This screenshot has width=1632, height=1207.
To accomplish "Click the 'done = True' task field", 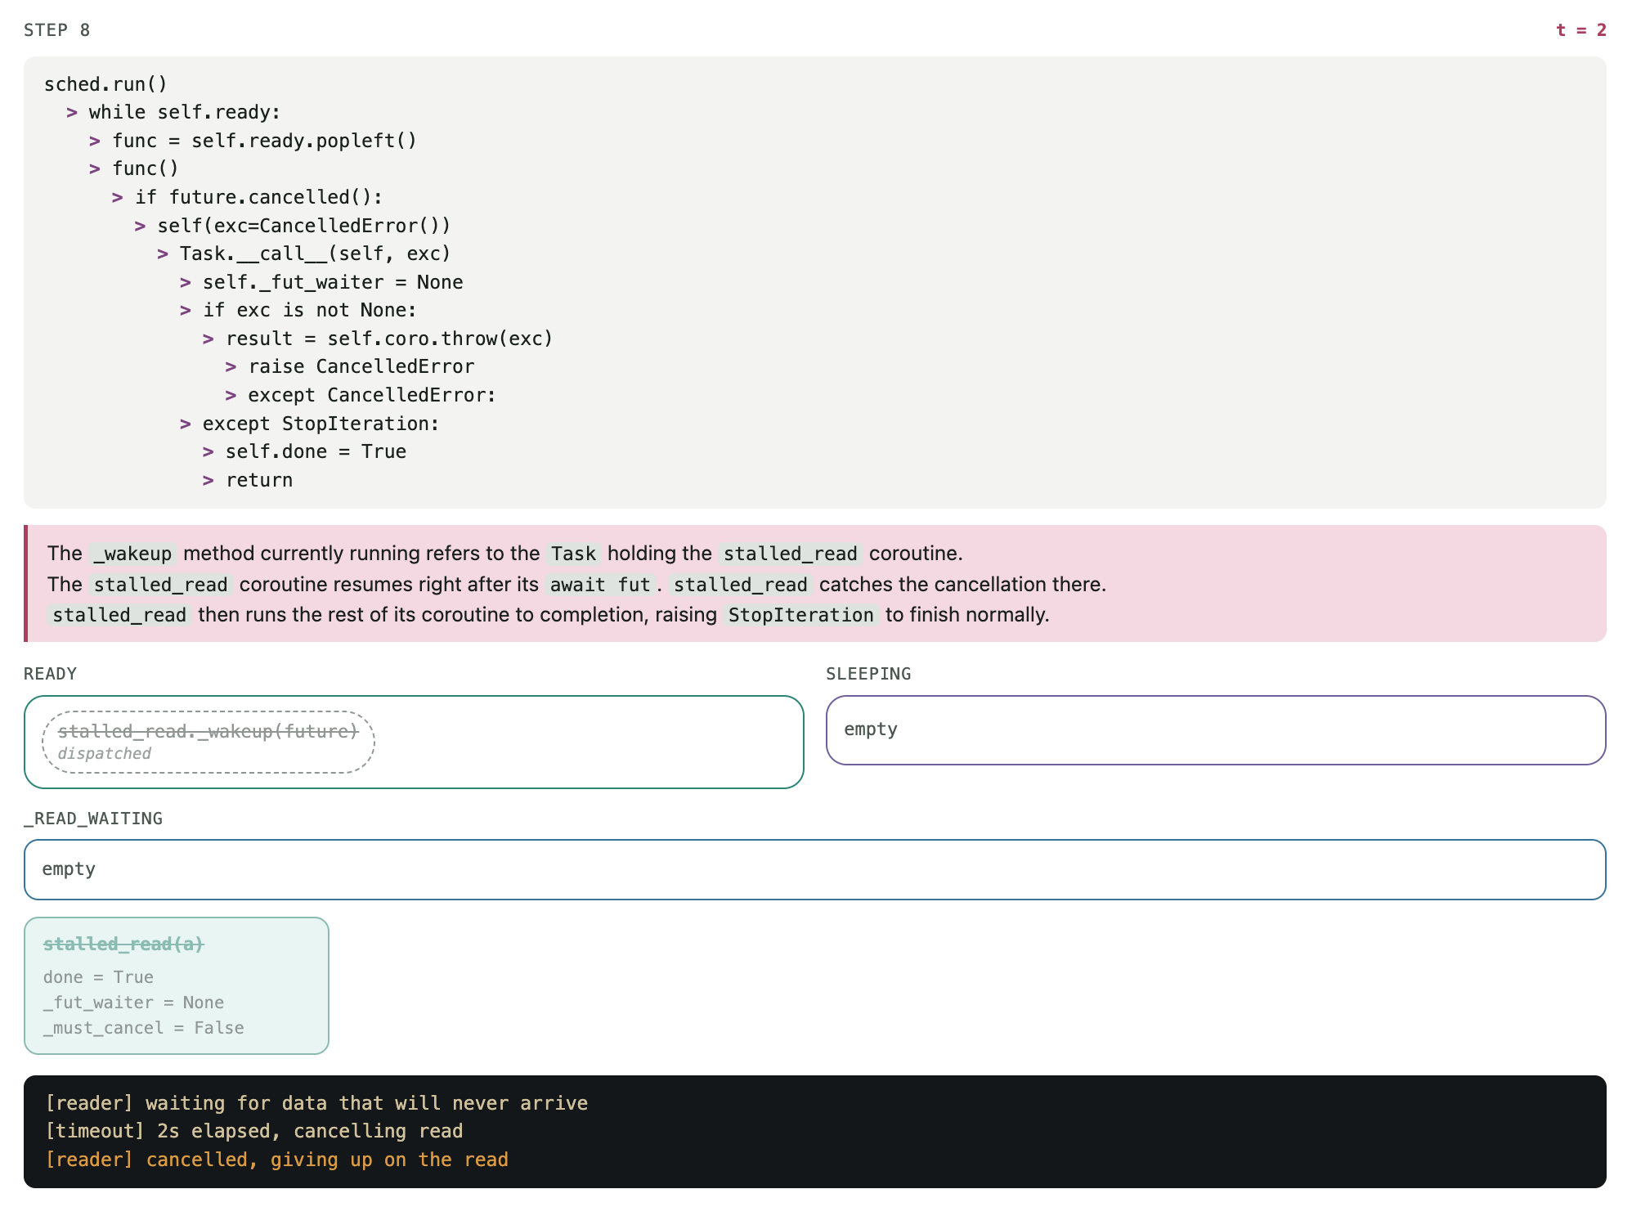I will point(98,977).
